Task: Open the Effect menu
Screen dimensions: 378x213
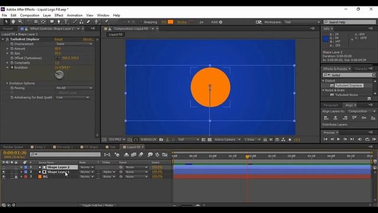Action: 59,15
